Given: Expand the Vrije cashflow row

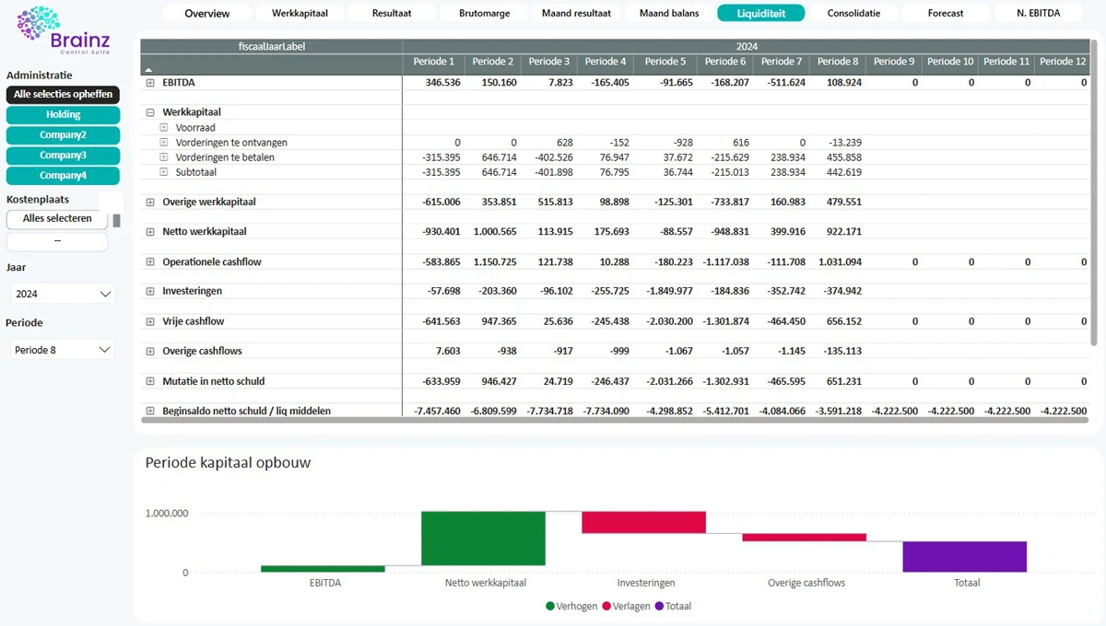Looking at the screenshot, I should pyautogui.click(x=150, y=322).
